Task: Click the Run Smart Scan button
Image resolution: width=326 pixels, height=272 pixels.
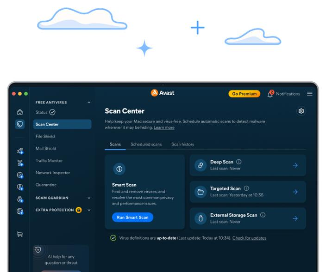Action: coord(132,217)
